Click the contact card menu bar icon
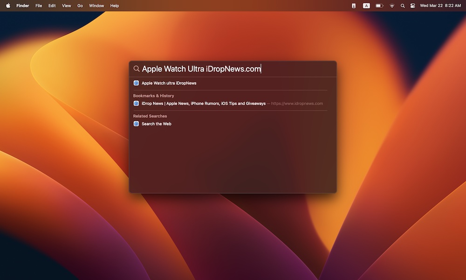The width and height of the screenshot is (466, 280). [x=354, y=6]
